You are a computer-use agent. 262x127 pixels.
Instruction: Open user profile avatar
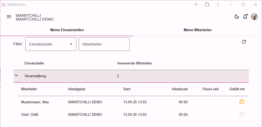[x=254, y=17]
